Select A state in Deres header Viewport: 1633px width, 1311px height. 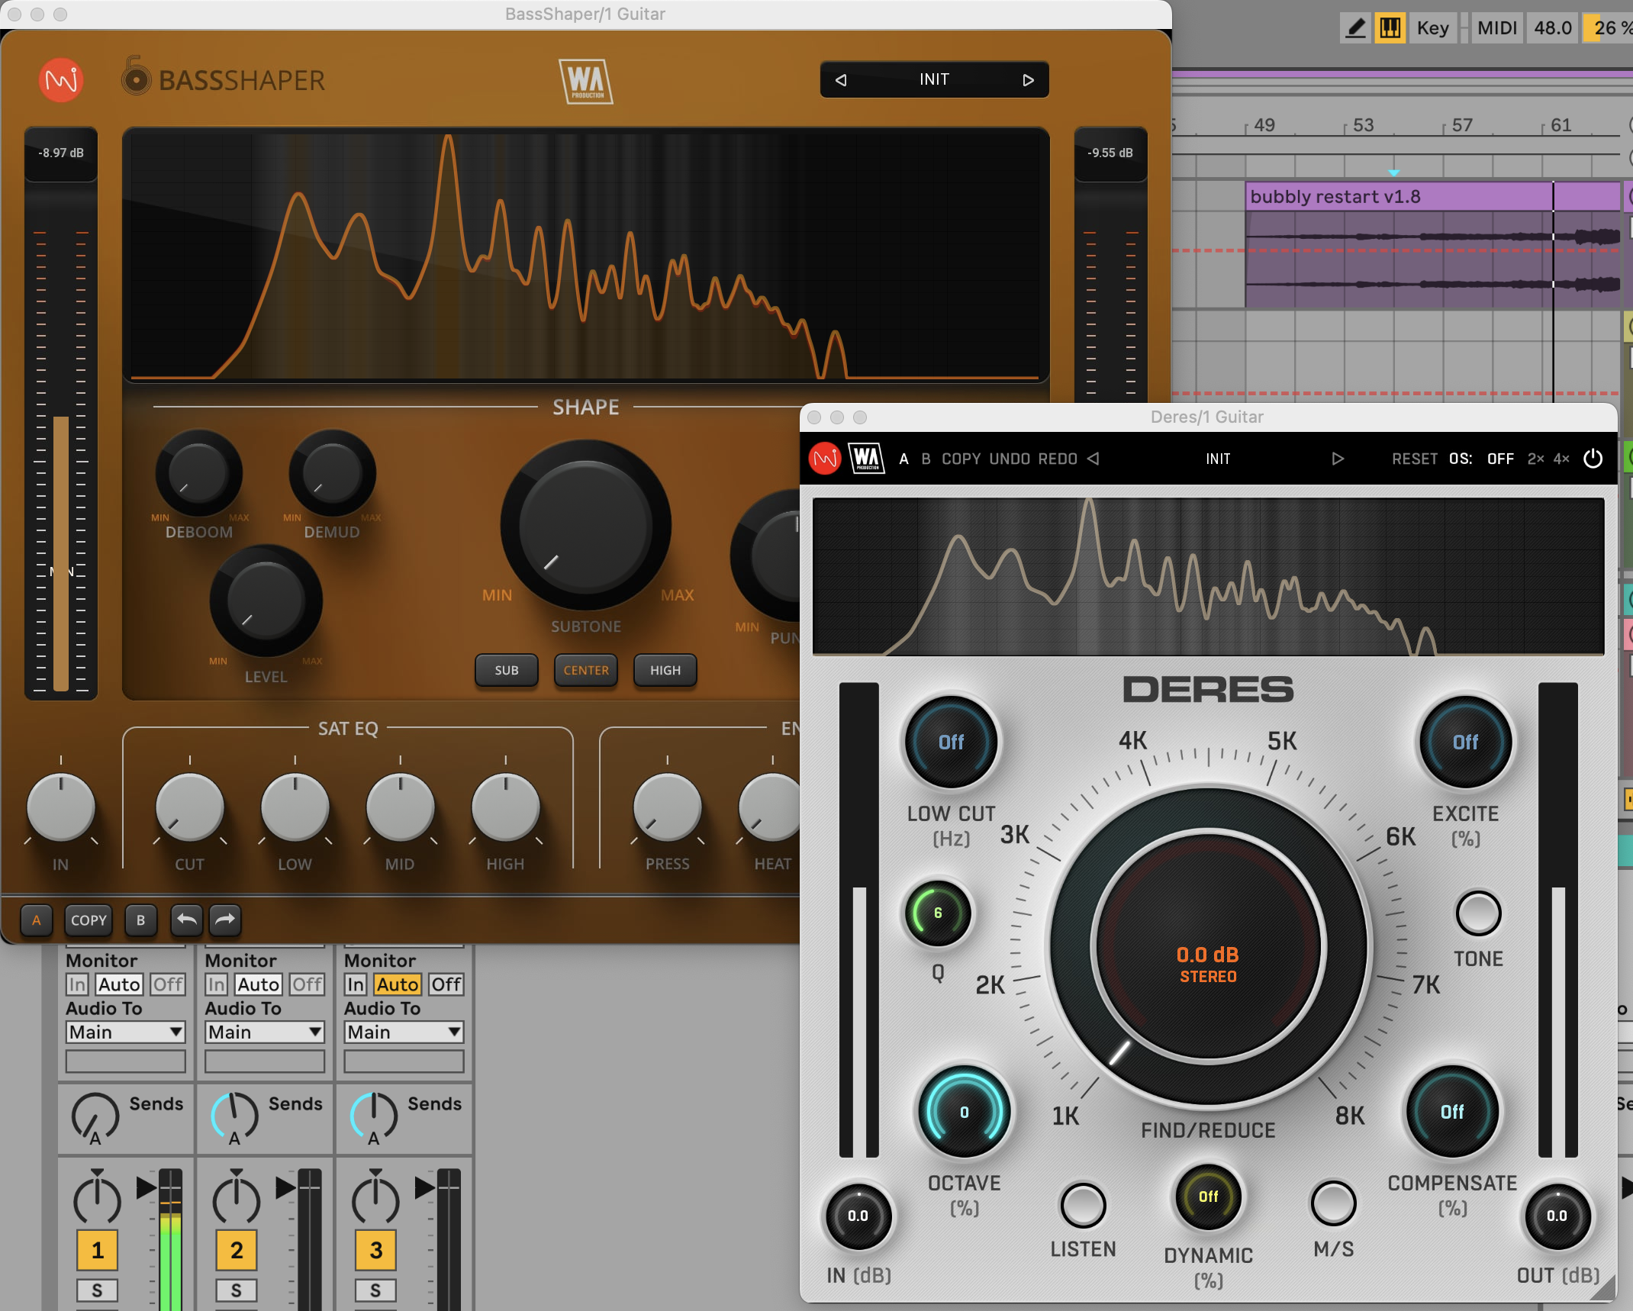pyautogui.click(x=903, y=459)
